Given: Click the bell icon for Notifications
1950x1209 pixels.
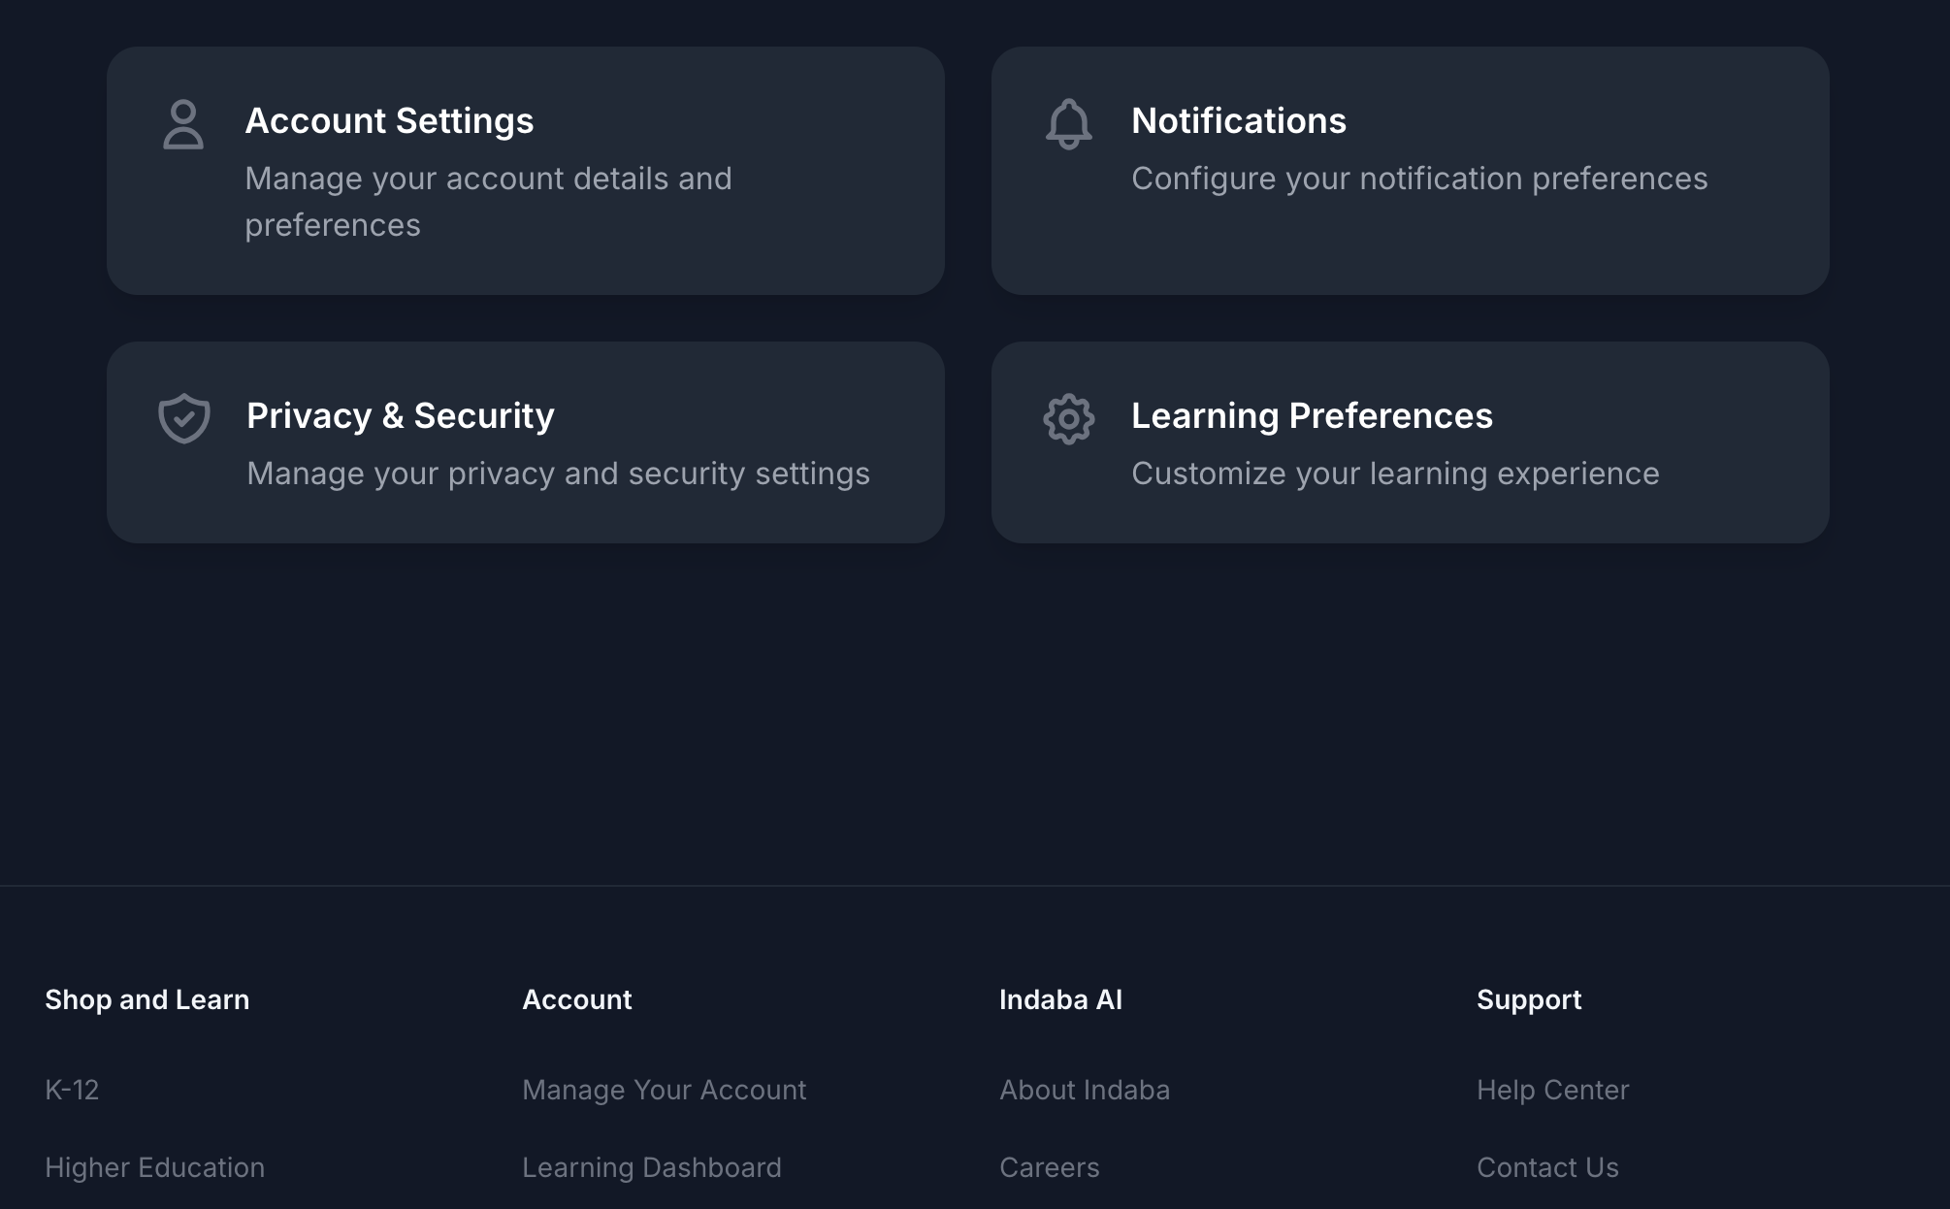Looking at the screenshot, I should pyautogui.click(x=1068, y=124).
